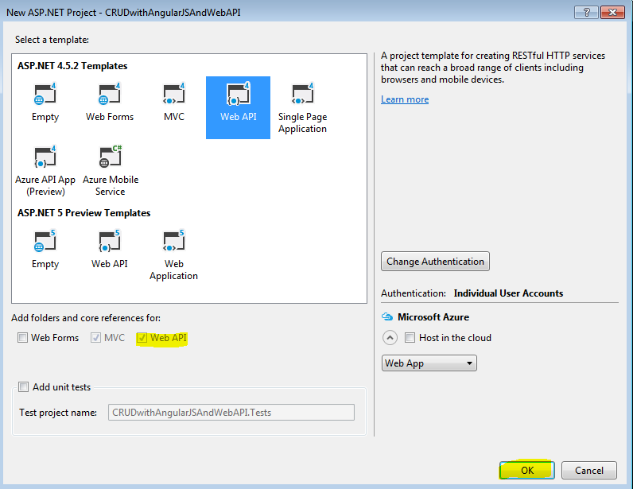Click the Test project name field

coord(231,413)
